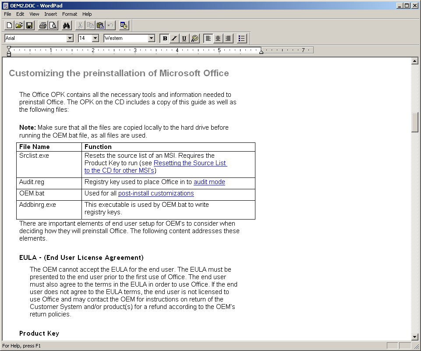421x351 pixels.
Task: Follow the audit mode link
Action: (209, 182)
